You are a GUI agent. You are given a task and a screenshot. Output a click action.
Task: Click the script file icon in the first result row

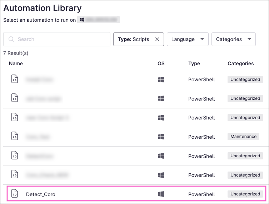[x=14, y=79]
